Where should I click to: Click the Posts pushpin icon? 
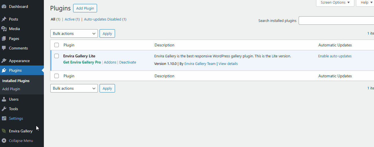[x=4, y=19]
